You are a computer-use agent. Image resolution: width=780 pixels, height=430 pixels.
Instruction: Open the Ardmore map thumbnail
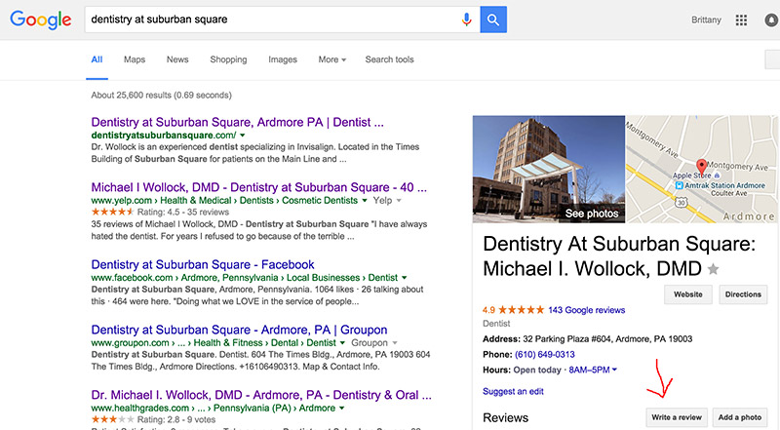pos(701,170)
